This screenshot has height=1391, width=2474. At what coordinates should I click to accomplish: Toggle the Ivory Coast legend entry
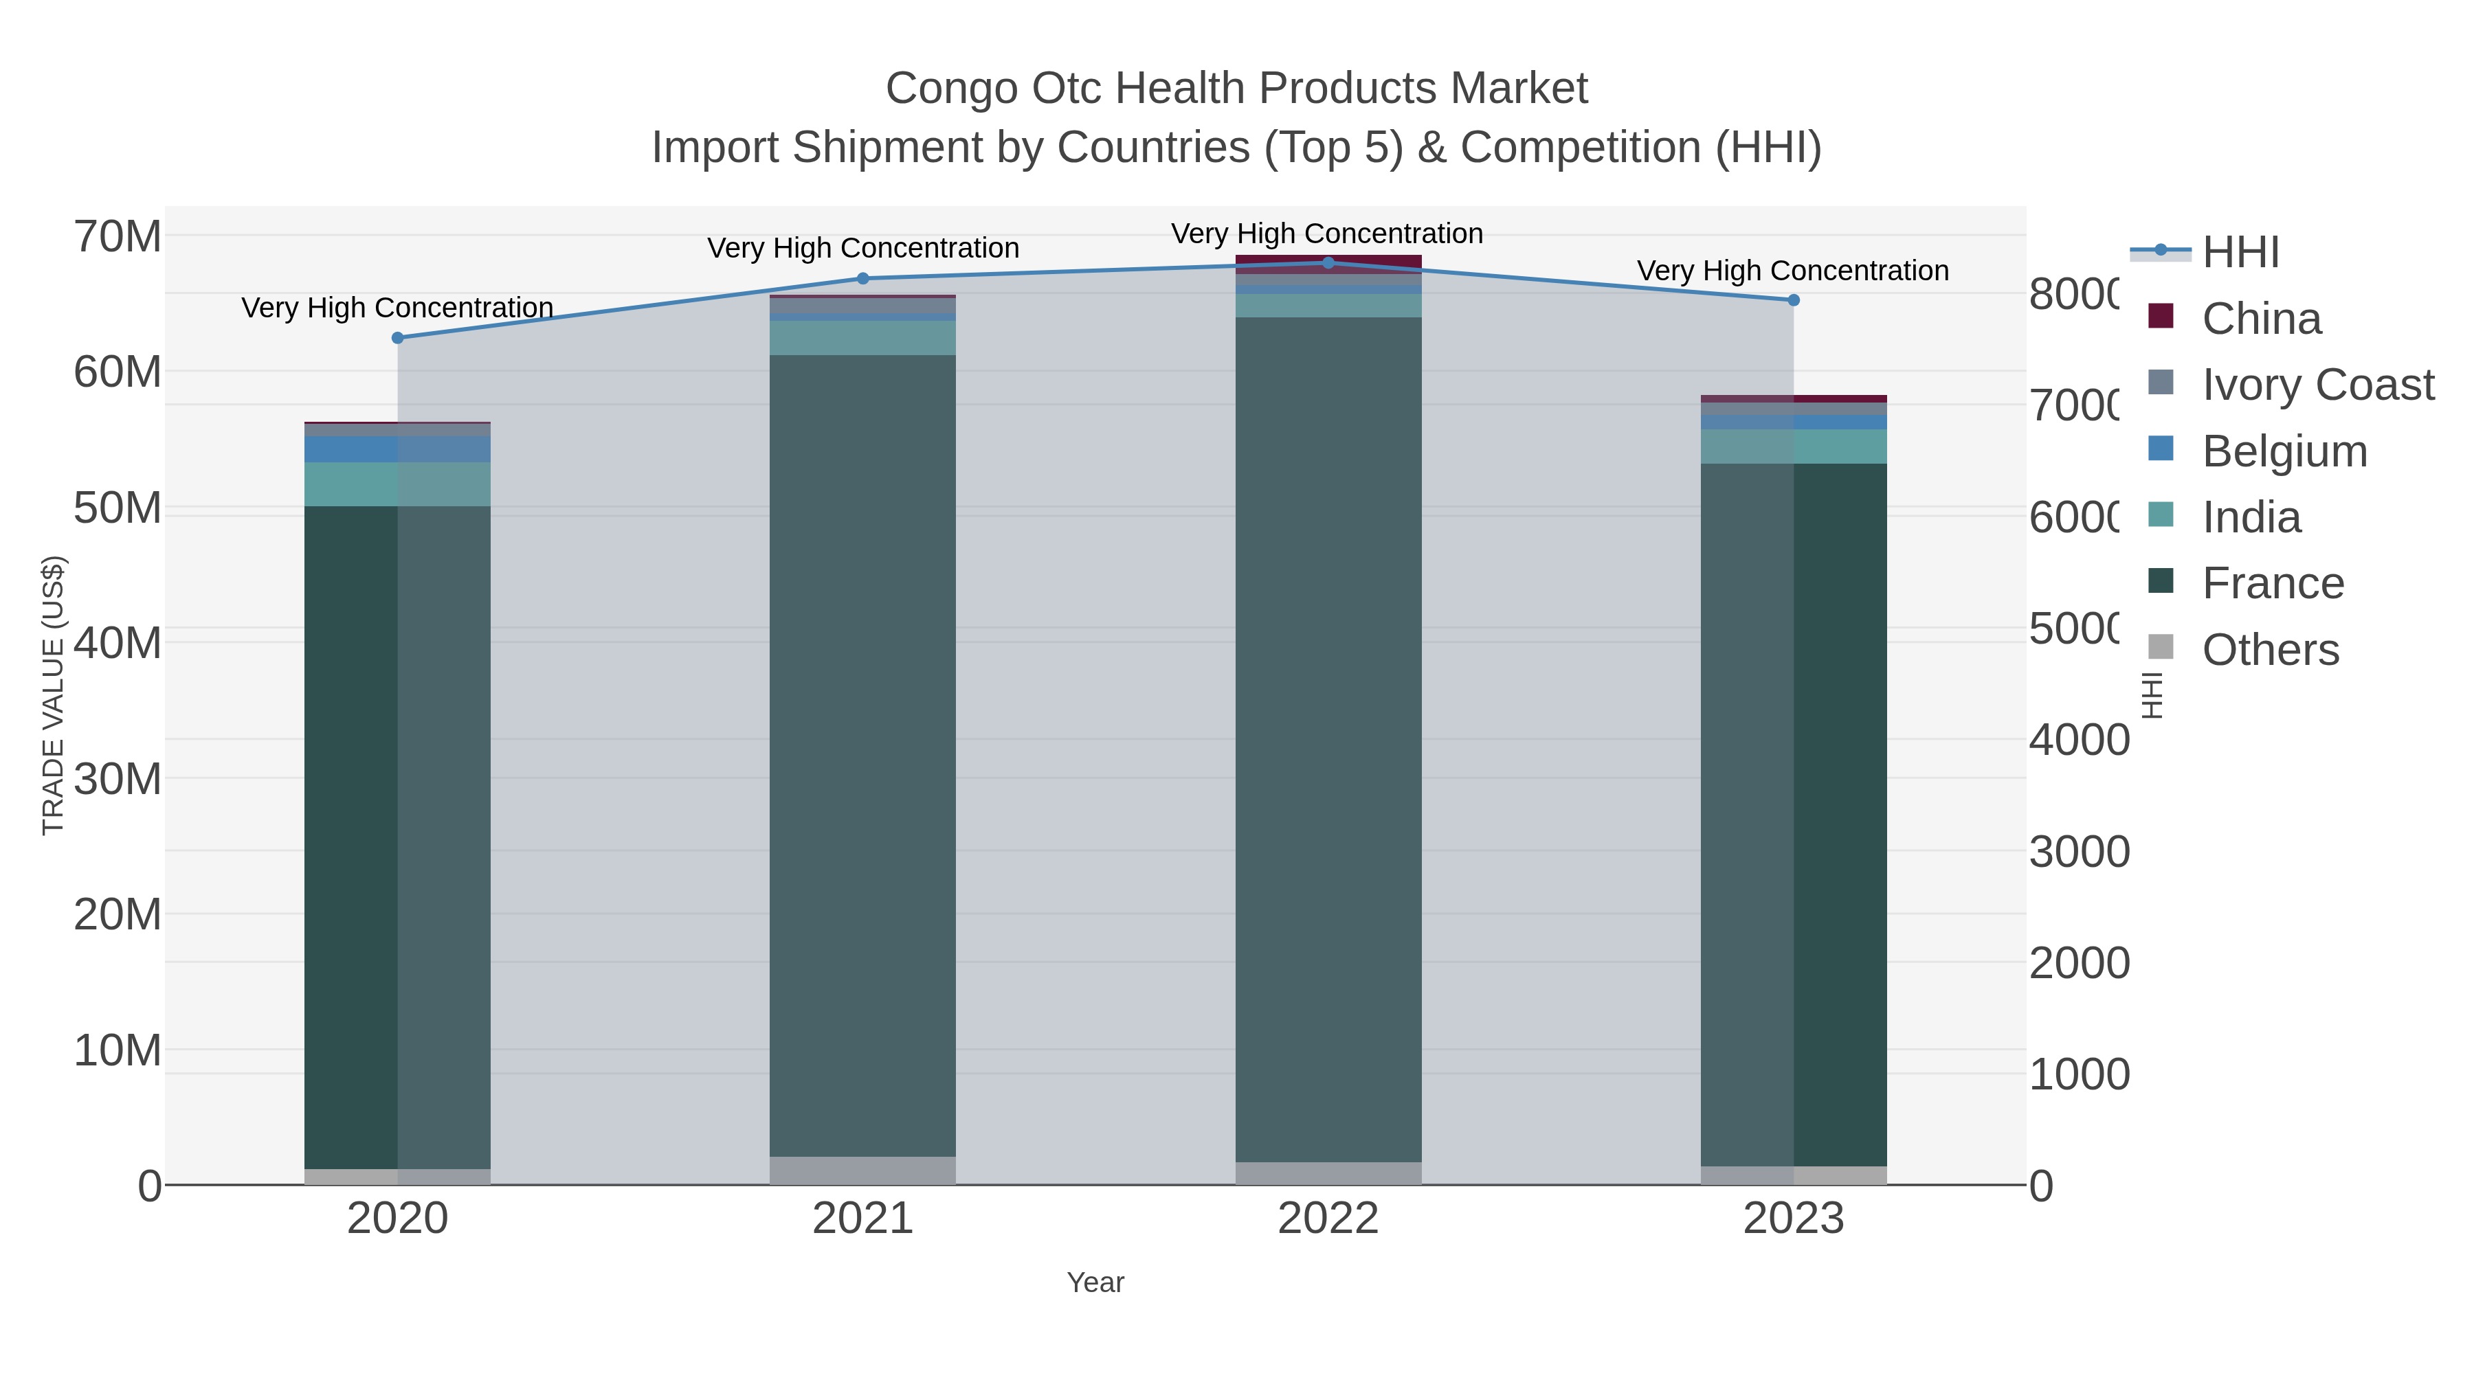(2291, 385)
